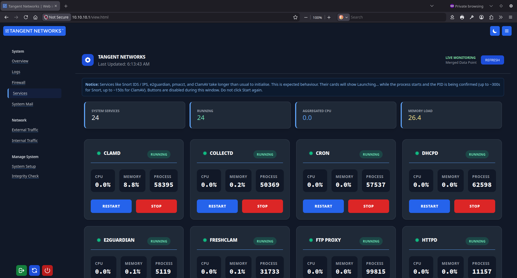
Task: Restart the CLAMD service
Action: tap(111, 206)
